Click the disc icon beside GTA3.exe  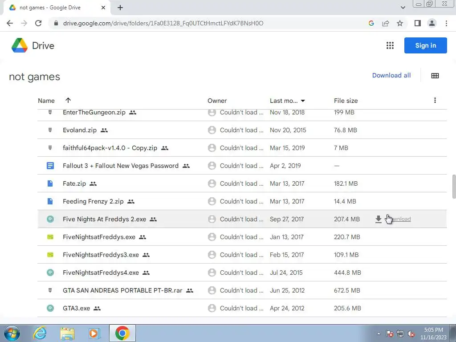(x=50, y=308)
